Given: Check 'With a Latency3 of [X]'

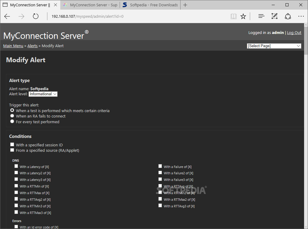Looking at the screenshot, I should click(x=16, y=179).
